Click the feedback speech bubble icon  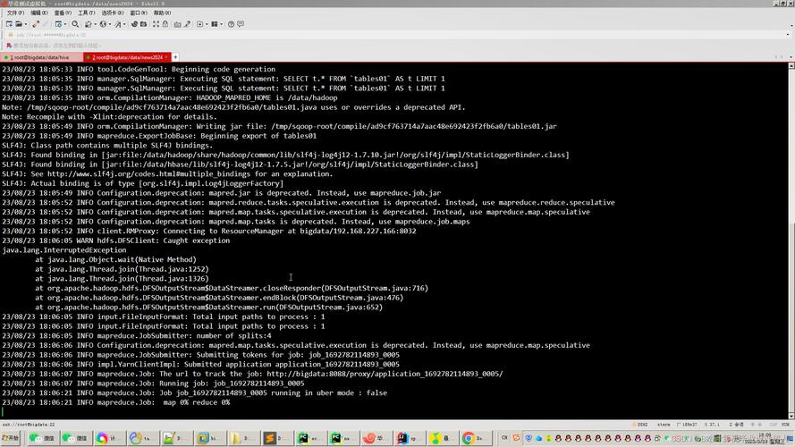[241, 24]
